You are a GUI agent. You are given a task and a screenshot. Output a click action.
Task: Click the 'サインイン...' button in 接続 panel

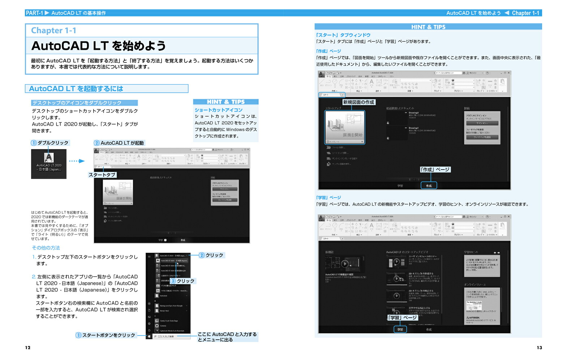[x=482, y=123]
